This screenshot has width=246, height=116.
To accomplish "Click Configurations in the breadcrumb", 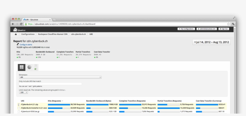I will pos(28,34).
